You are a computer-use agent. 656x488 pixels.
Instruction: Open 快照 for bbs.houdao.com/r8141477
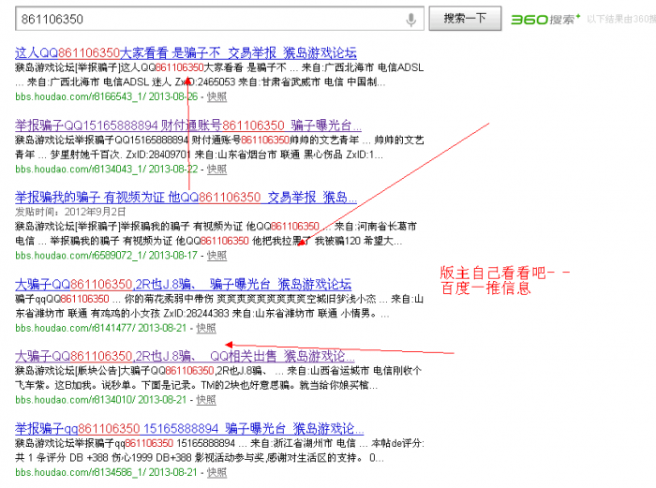click(x=206, y=328)
